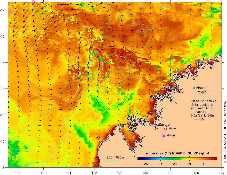Viewport: 227px width, 175px height.
Task: Click longitude axis label 119
Action: [x=18, y=173]
